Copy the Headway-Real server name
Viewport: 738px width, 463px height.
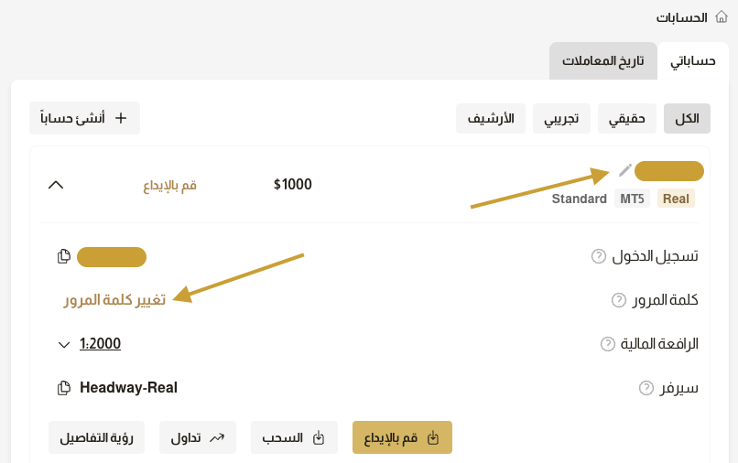tap(64, 388)
